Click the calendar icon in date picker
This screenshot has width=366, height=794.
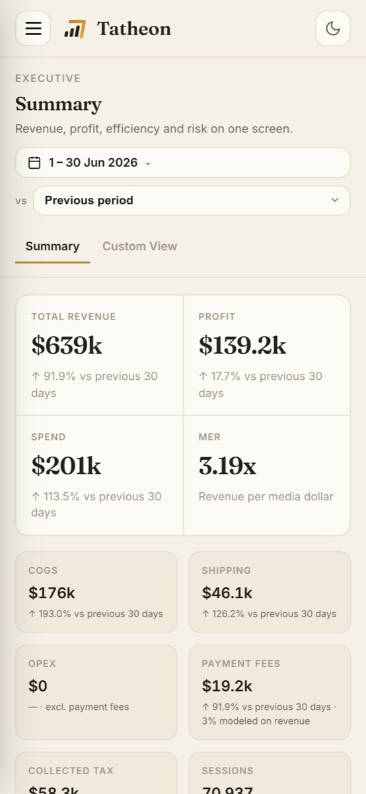click(34, 163)
